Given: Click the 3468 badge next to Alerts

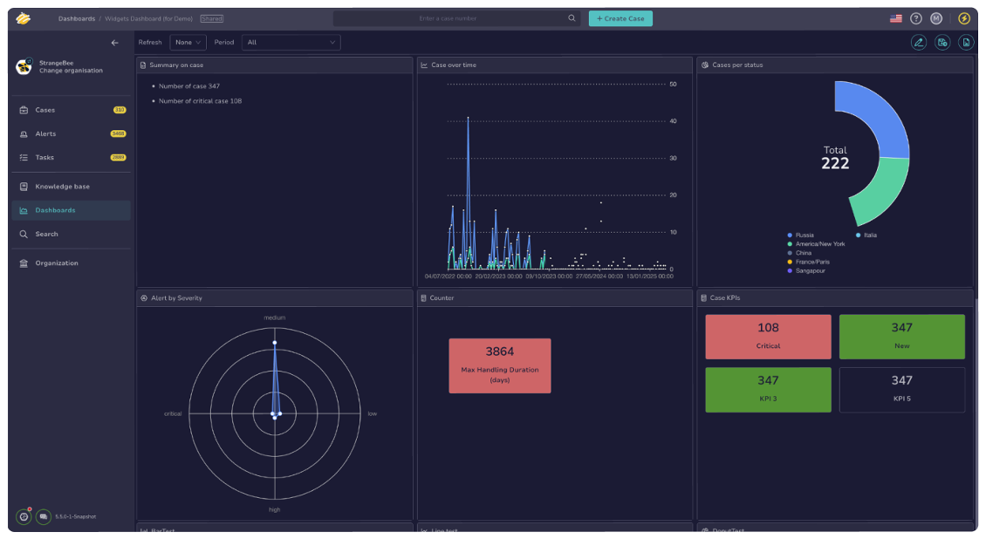Looking at the screenshot, I should tap(118, 133).
